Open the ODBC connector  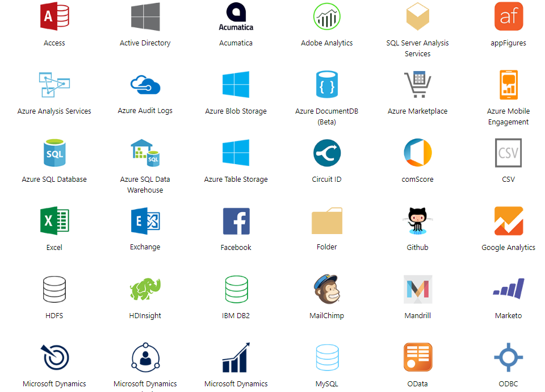509,357
